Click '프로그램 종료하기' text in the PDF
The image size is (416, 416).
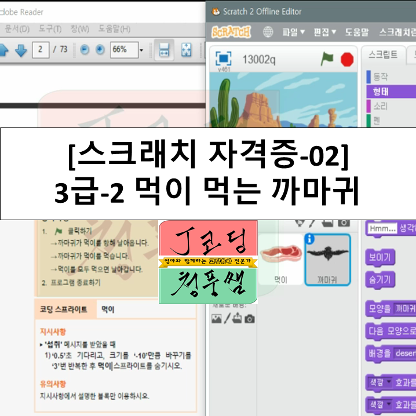click(76, 283)
